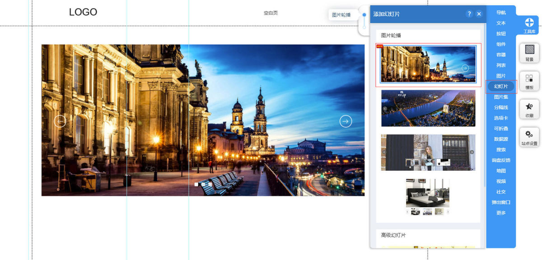
Task: Open the 模板 templates icon
Action: [529, 78]
